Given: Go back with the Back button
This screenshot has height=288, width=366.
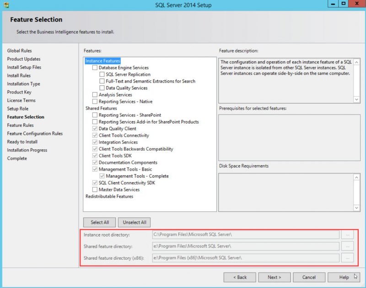Looking at the screenshot, I should [240, 278].
